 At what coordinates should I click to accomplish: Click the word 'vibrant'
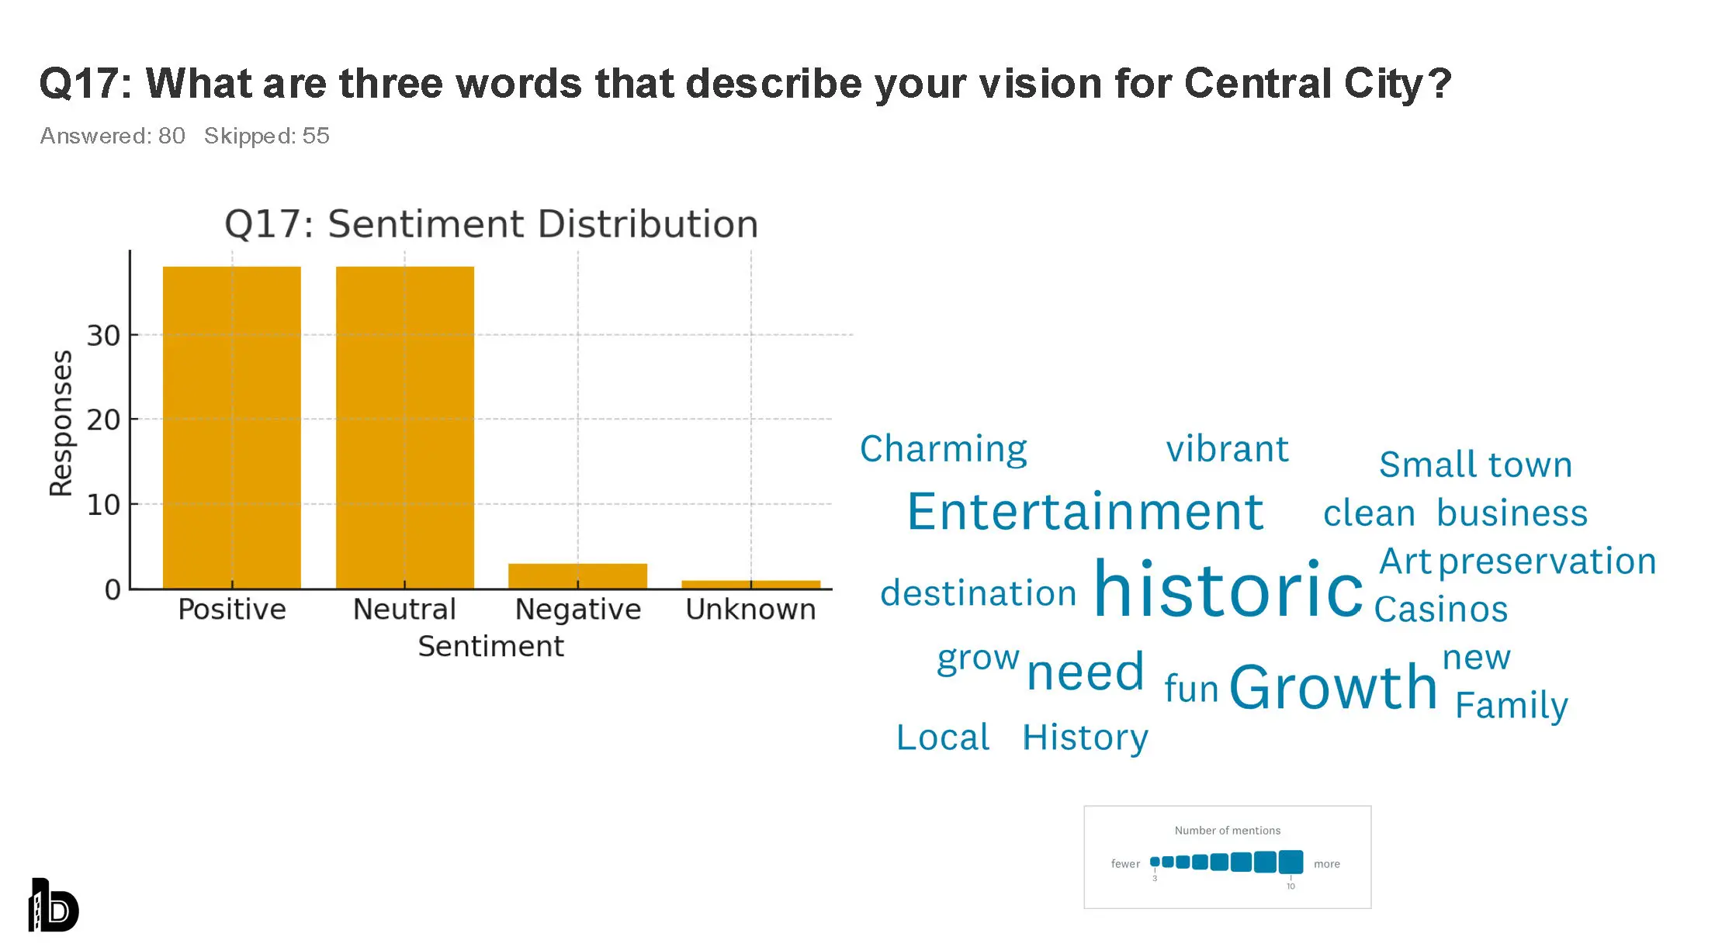click(x=1227, y=449)
